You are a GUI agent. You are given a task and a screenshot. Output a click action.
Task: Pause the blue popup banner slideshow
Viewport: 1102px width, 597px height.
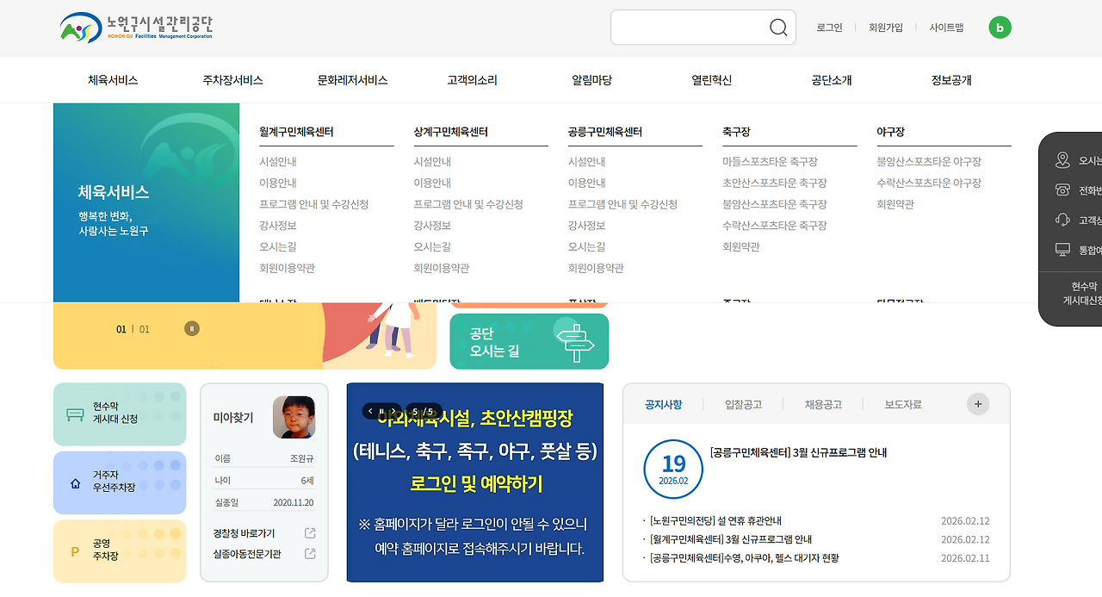[381, 411]
